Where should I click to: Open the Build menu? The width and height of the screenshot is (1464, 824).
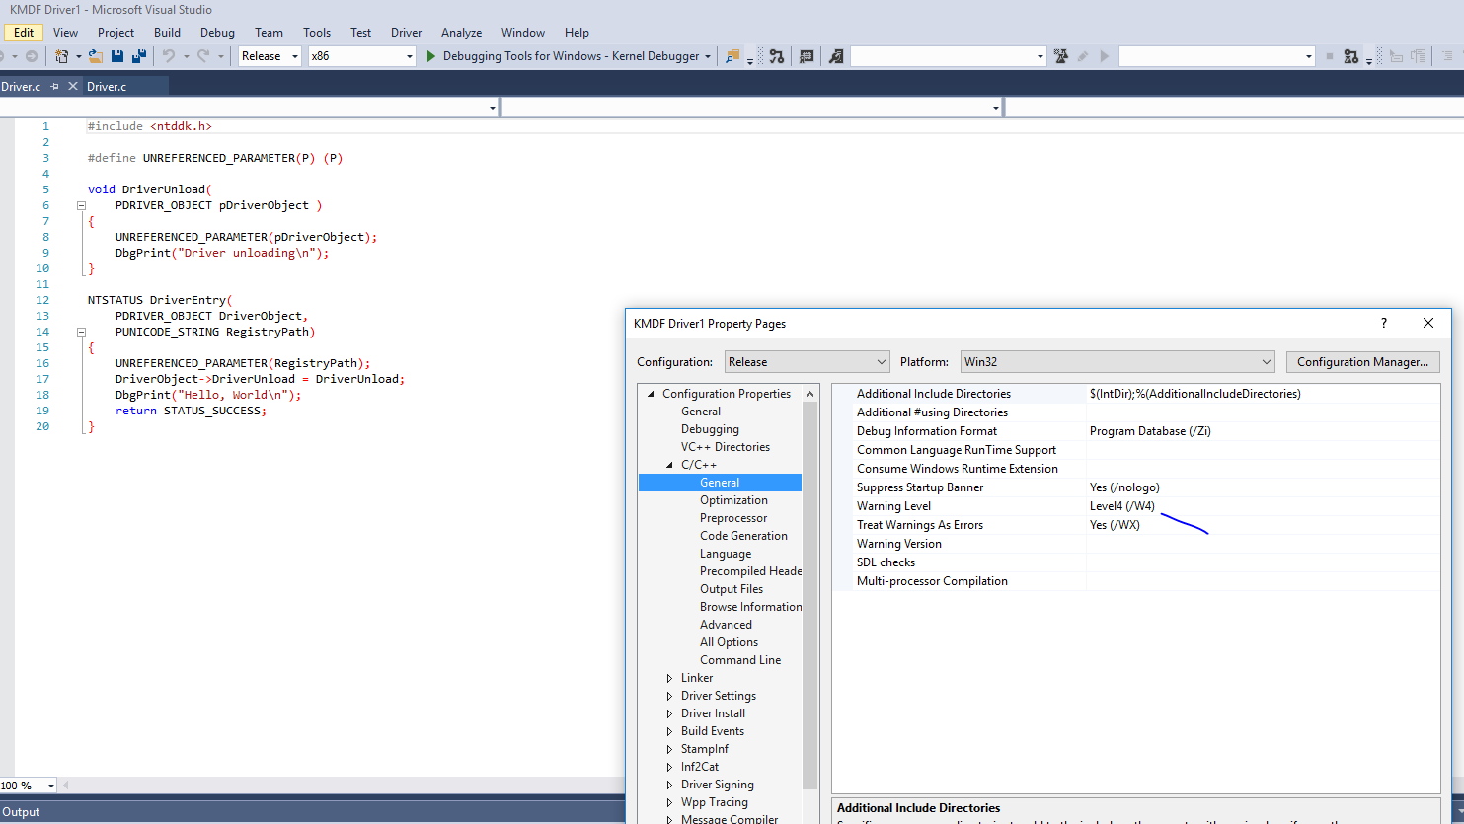(x=167, y=33)
